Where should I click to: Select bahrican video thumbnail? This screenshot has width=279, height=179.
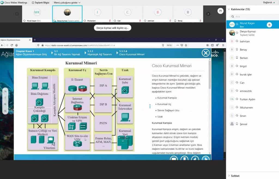coord(158,14)
